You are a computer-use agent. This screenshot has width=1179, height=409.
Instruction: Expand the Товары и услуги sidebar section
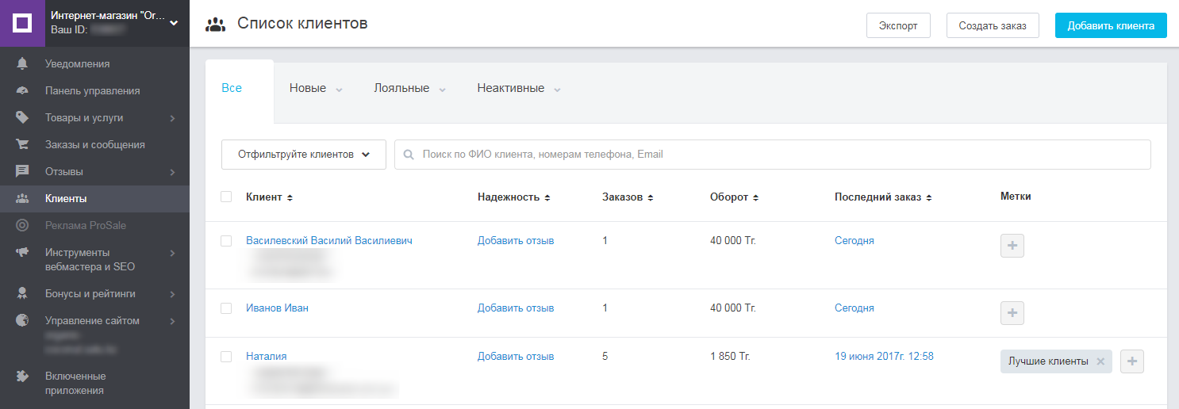(x=172, y=118)
